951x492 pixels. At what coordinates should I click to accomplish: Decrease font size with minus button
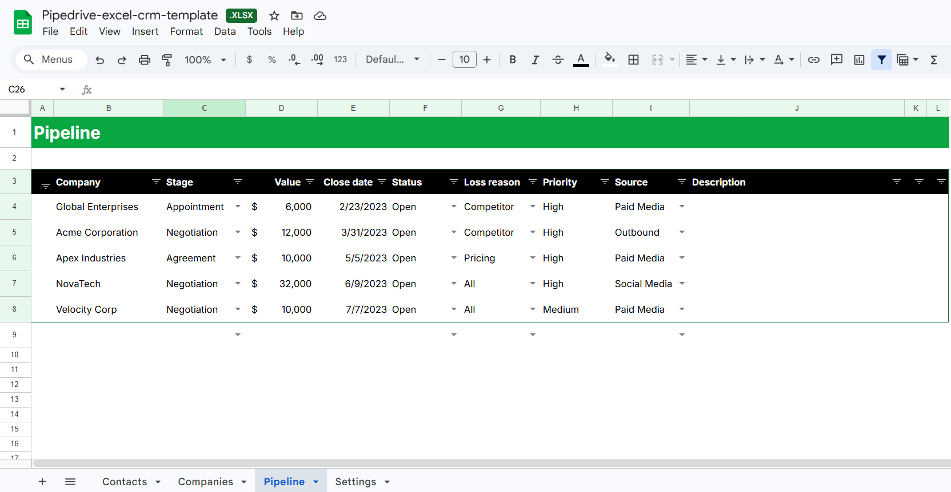(442, 59)
